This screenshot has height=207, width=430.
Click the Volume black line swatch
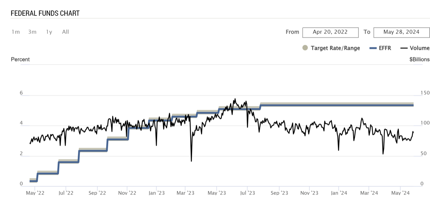pyautogui.click(x=404, y=48)
